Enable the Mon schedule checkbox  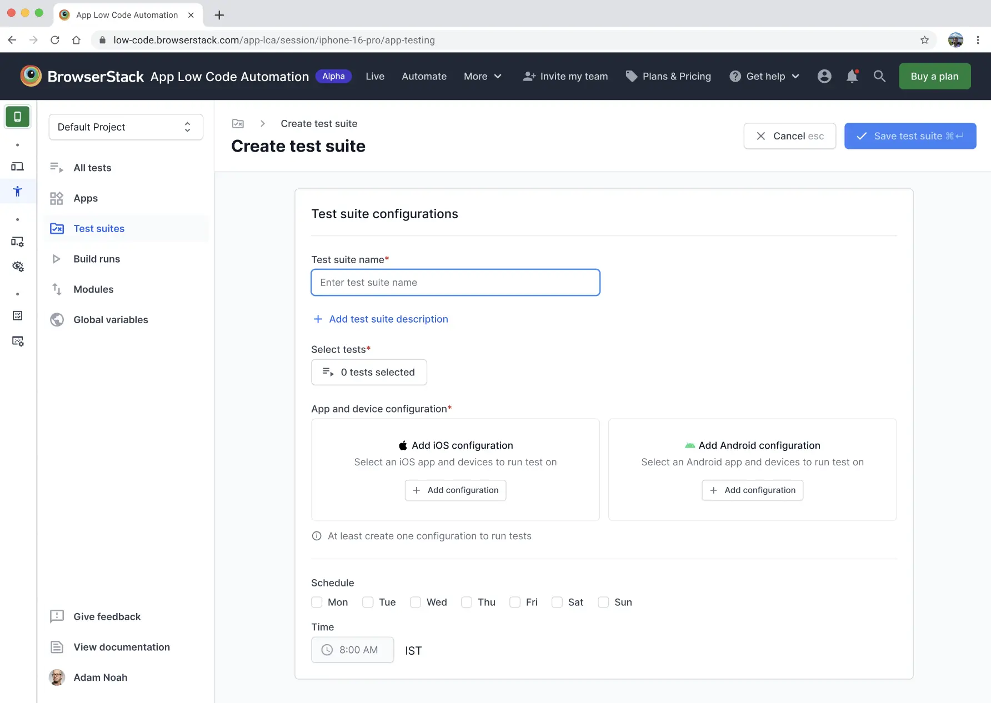[316, 602]
